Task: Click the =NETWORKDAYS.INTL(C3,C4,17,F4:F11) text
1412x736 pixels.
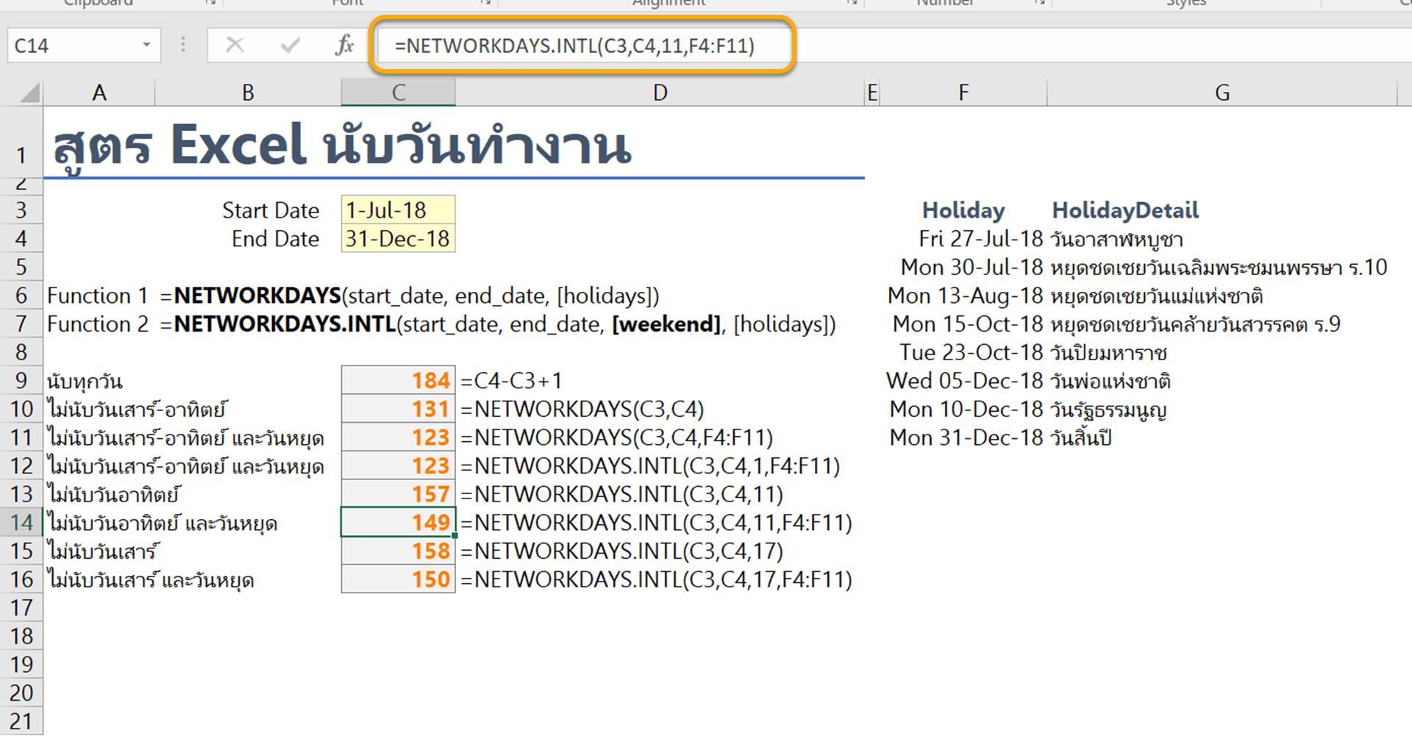Action: [656, 579]
